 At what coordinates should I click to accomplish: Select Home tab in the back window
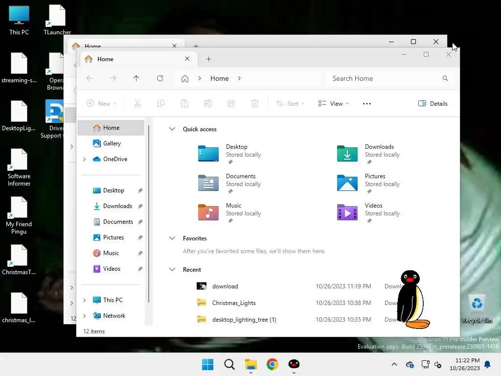pos(125,45)
